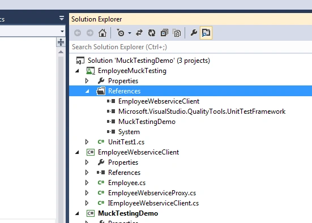Click the test project flask icon of EmployeeMuckTesting

pyautogui.click(x=91, y=71)
